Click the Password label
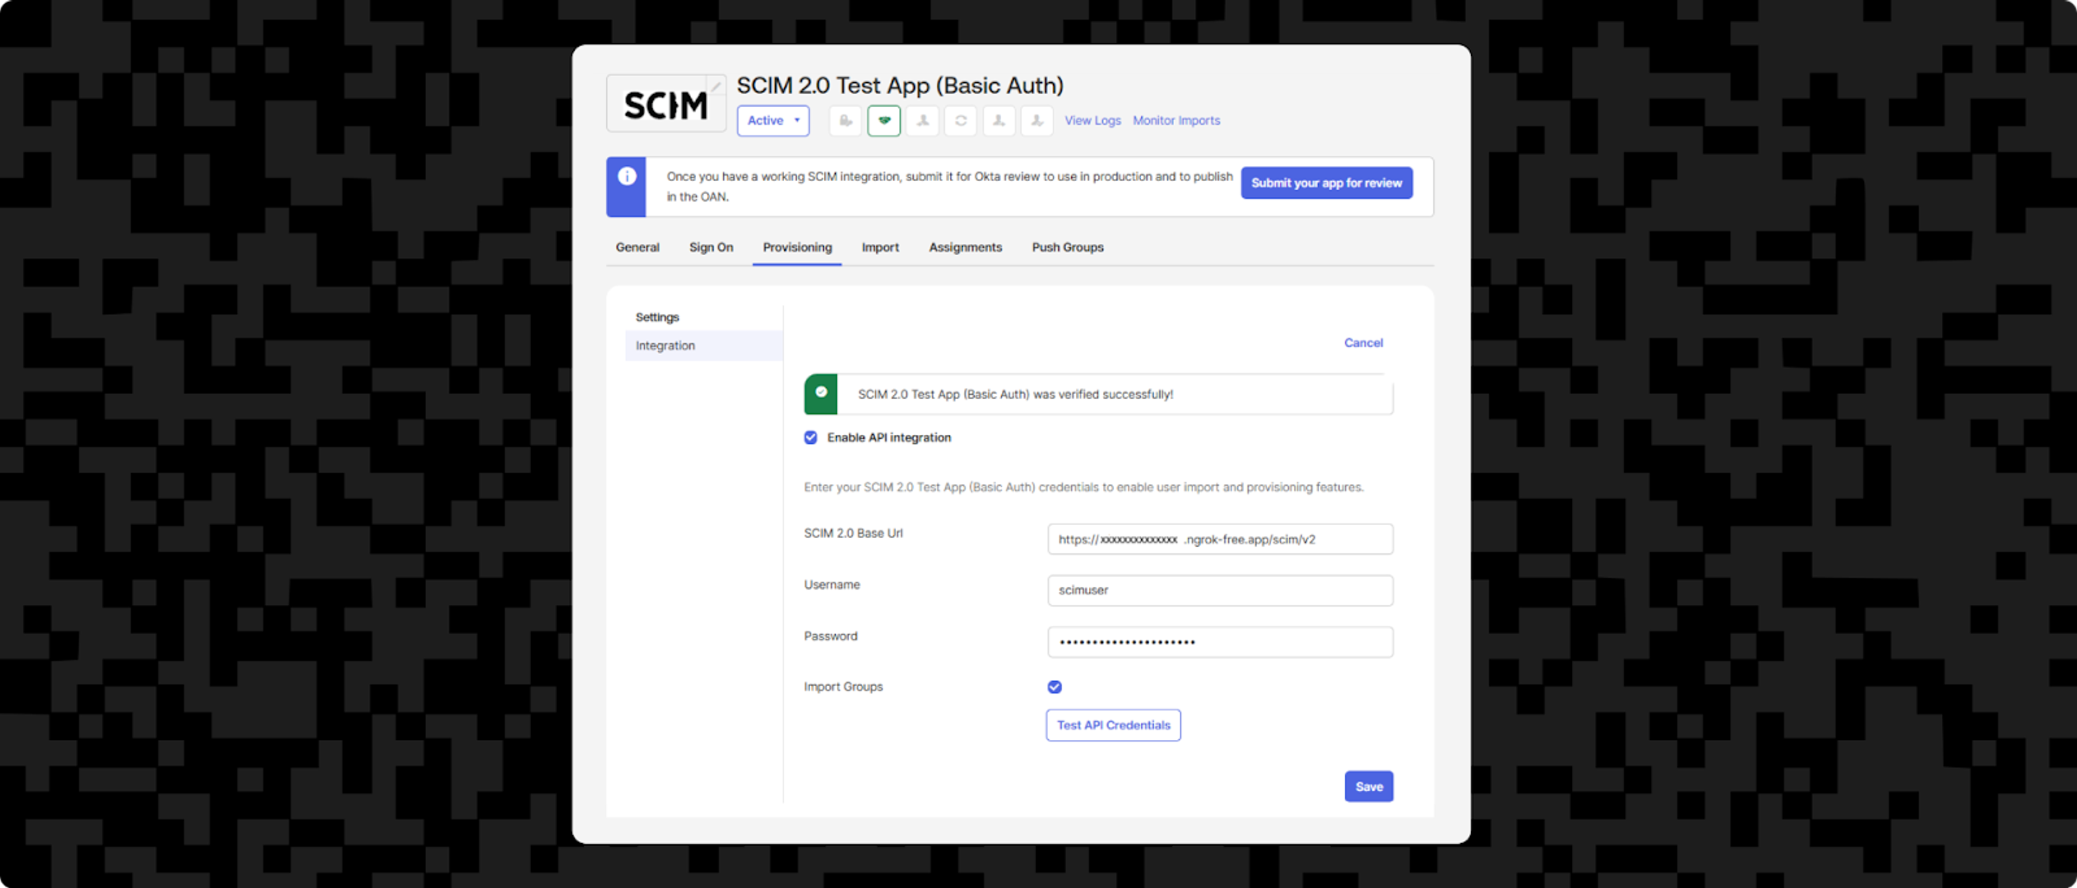 tap(830, 636)
